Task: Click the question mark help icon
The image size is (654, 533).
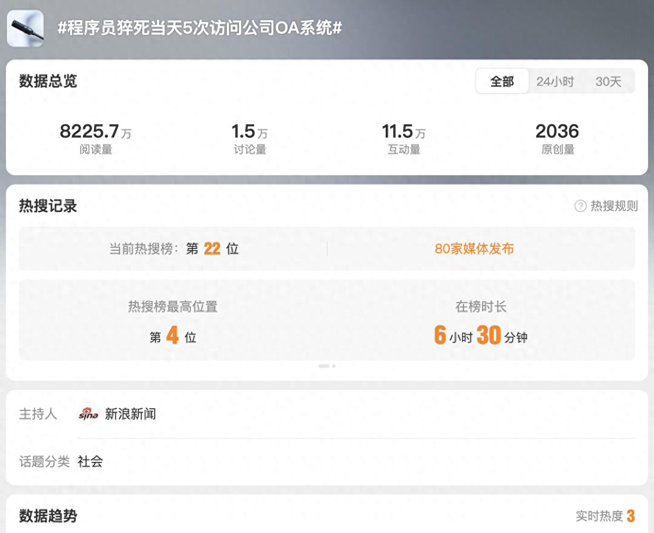Action: [580, 206]
